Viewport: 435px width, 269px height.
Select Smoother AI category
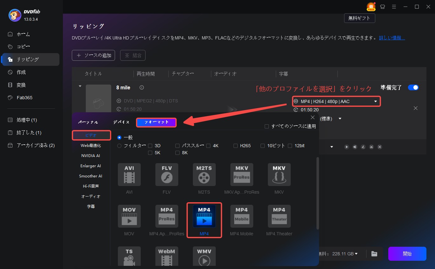pos(91,176)
